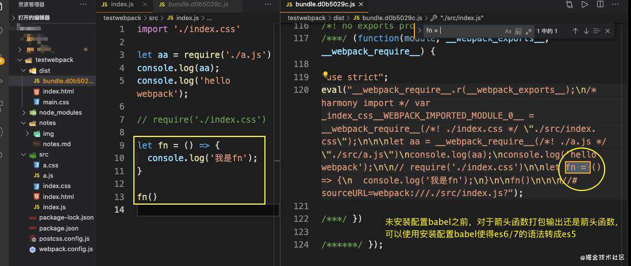The width and height of the screenshot is (631, 266).
Task: Open the Explorer panel more actions menu
Action: [x=83, y=5]
